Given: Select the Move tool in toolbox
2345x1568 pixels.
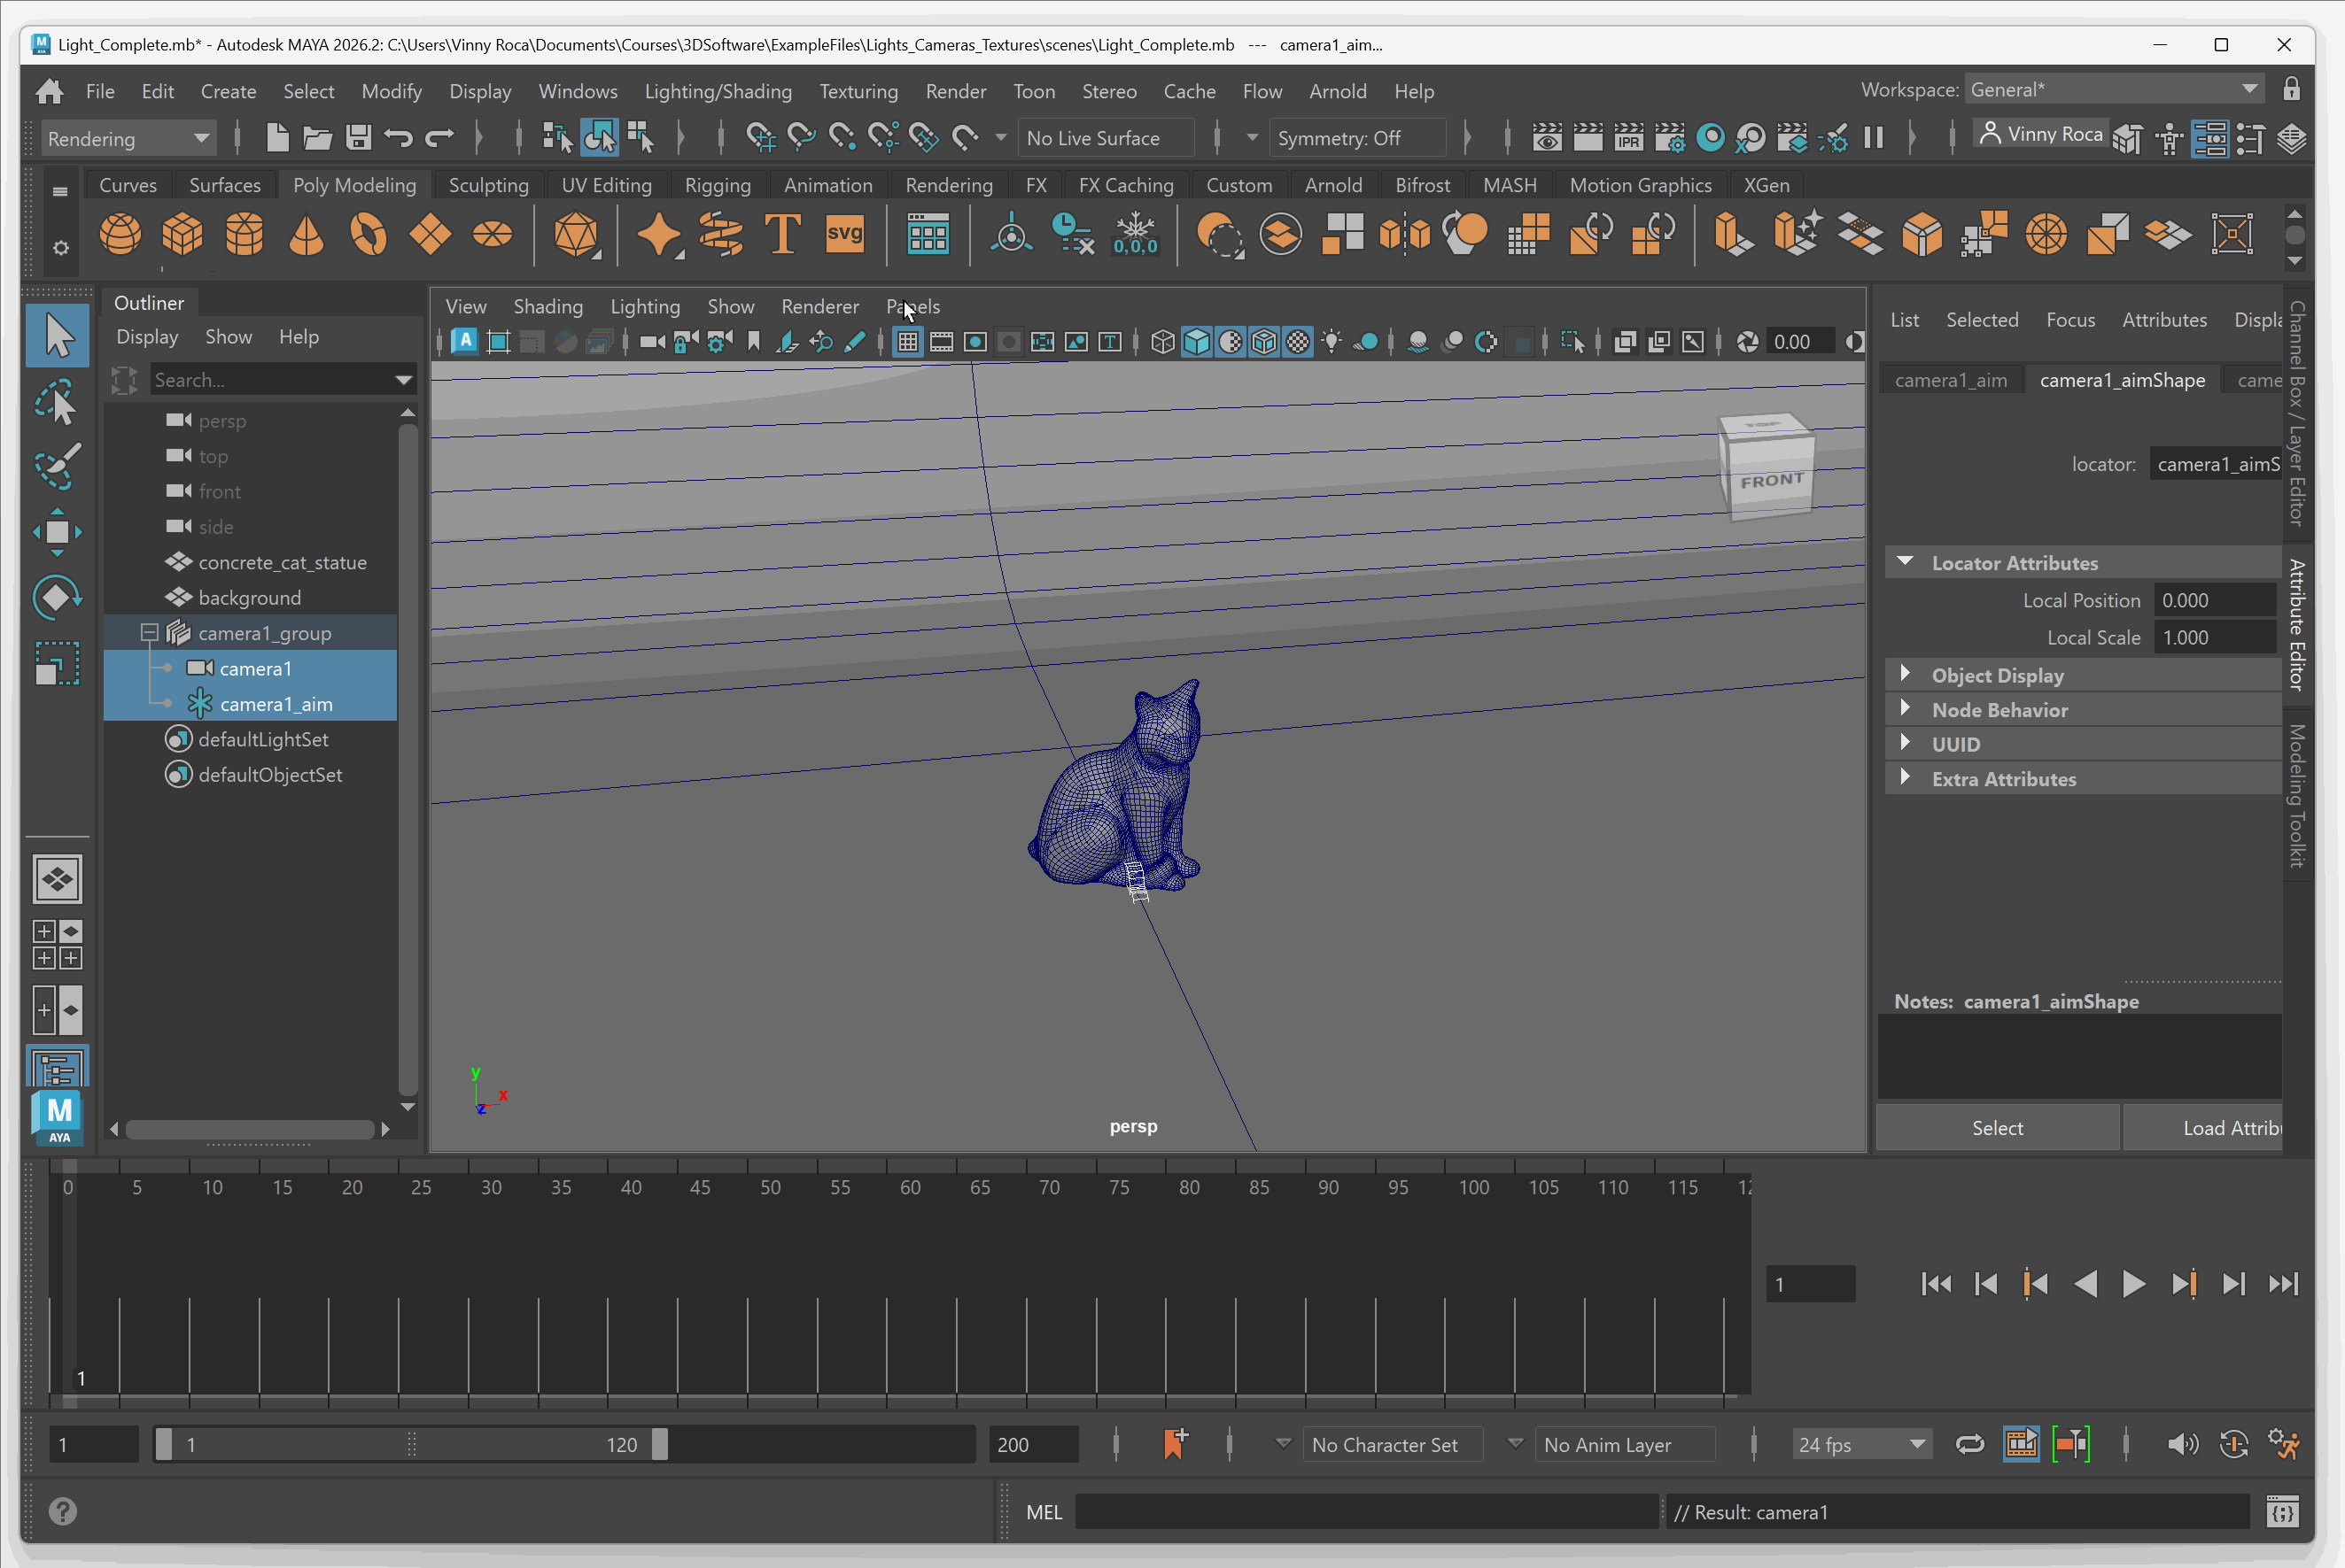Looking at the screenshot, I should pyautogui.click(x=57, y=532).
